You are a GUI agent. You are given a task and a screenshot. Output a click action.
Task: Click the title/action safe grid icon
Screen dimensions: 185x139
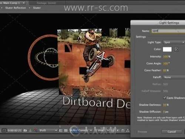[4, 130]
